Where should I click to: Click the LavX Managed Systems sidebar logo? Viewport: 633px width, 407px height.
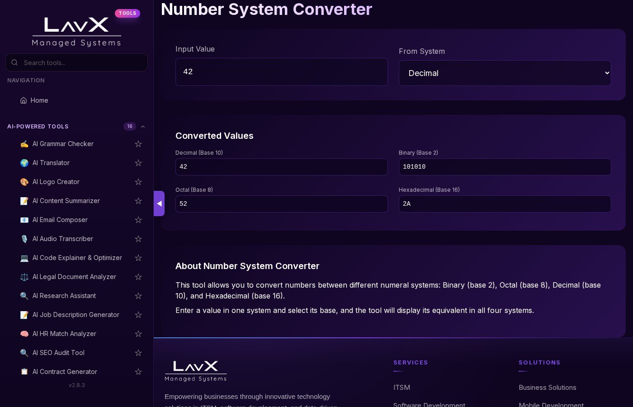pyautogui.click(x=76, y=32)
